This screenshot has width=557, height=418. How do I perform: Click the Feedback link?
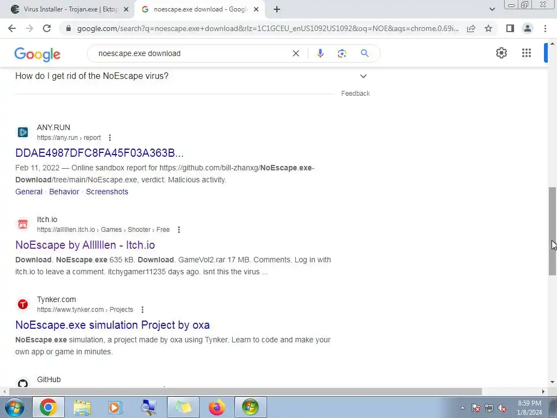356,94
